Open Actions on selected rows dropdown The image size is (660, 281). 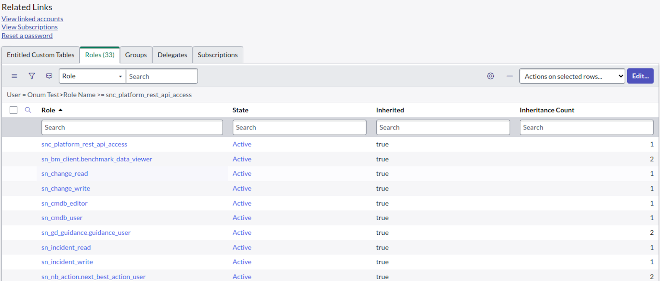[x=572, y=76]
